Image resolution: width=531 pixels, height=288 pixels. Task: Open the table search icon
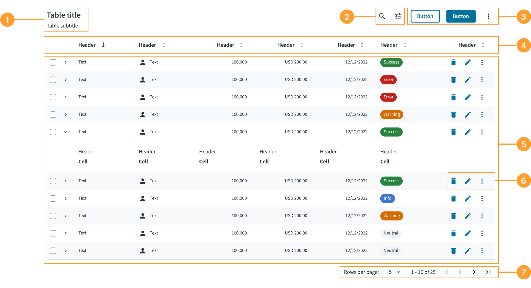(x=382, y=16)
